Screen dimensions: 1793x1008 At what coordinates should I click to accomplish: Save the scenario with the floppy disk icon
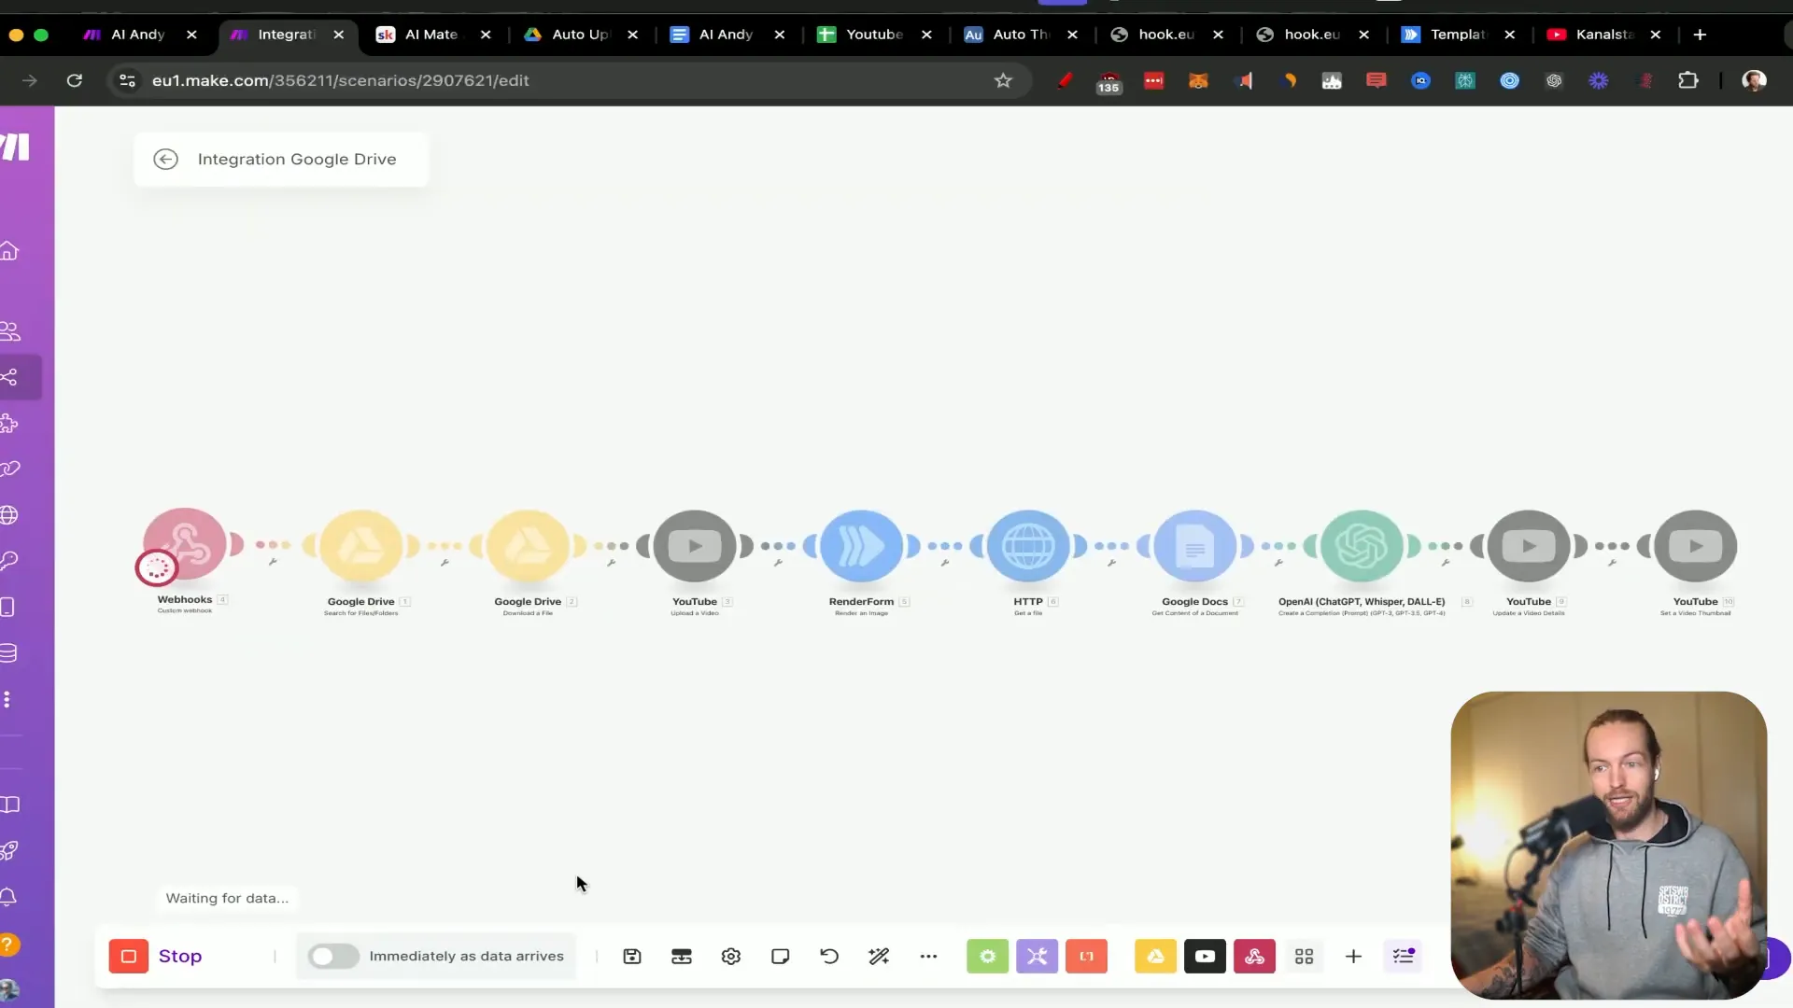[632, 956]
